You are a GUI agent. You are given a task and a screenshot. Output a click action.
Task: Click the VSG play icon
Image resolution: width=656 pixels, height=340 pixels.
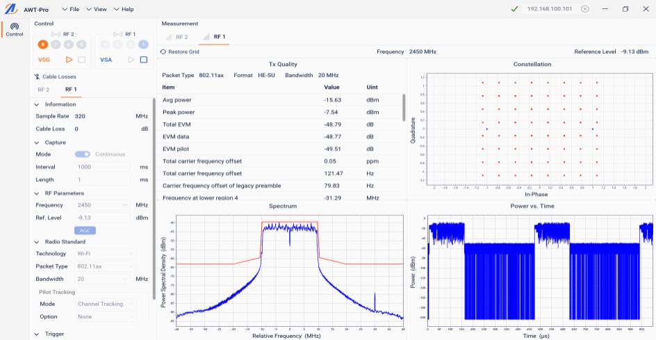69,60
